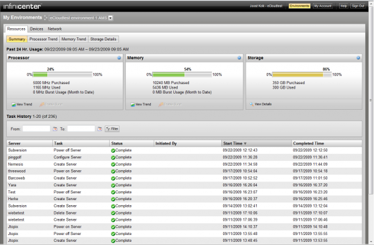
Task: Open the Memory Trend sub-tab
Action: 74,39
